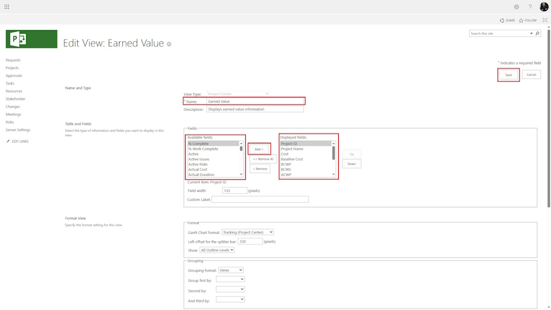Open Resources in the left navigation
The height and width of the screenshot is (310, 551).
click(14, 91)
